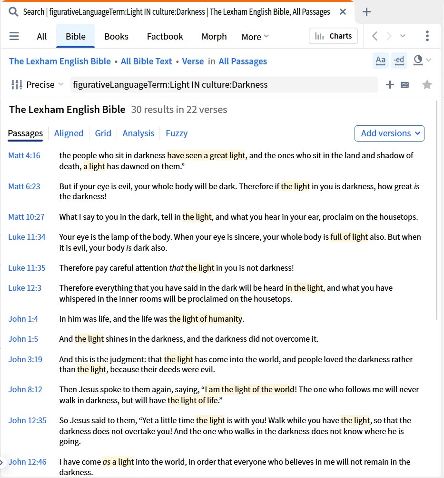Click the All Passages range link
This screenshot has height=478, width=444.
coord(243,61)
